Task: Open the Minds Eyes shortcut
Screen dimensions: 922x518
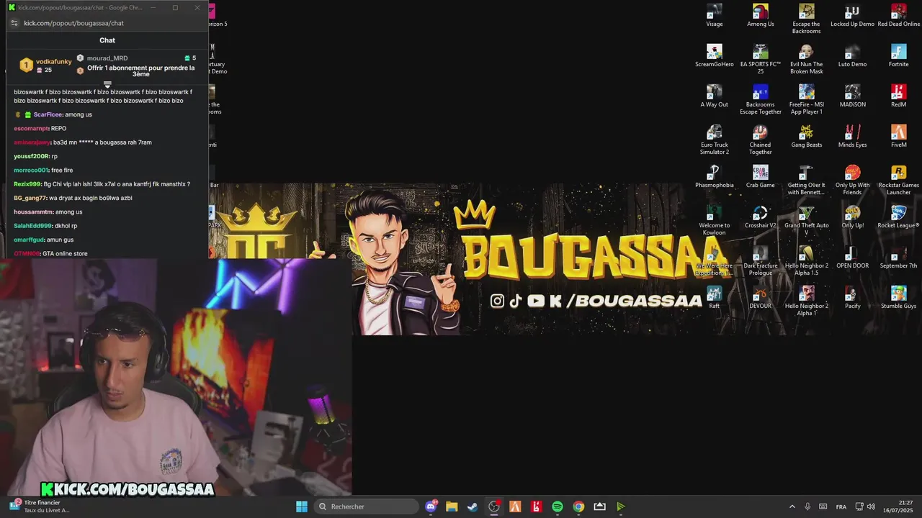Action: 852,137
